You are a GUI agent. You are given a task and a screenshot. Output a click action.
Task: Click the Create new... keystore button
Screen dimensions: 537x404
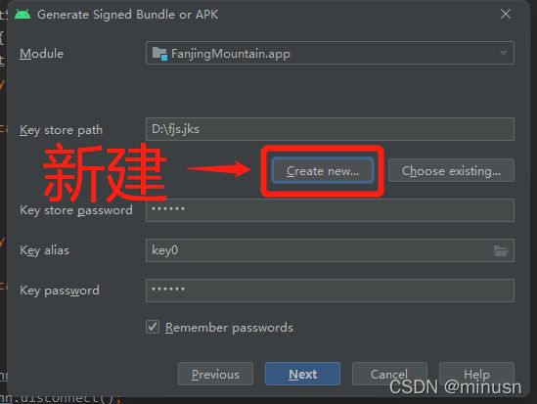coord(322,170)
